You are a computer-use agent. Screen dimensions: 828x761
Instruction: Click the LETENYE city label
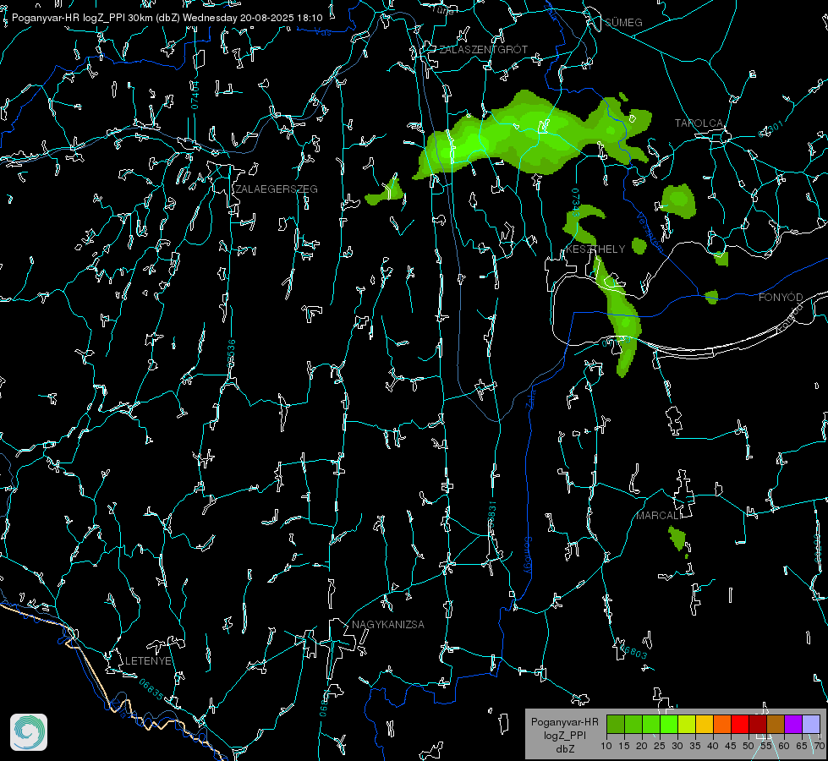coord(148,660)
